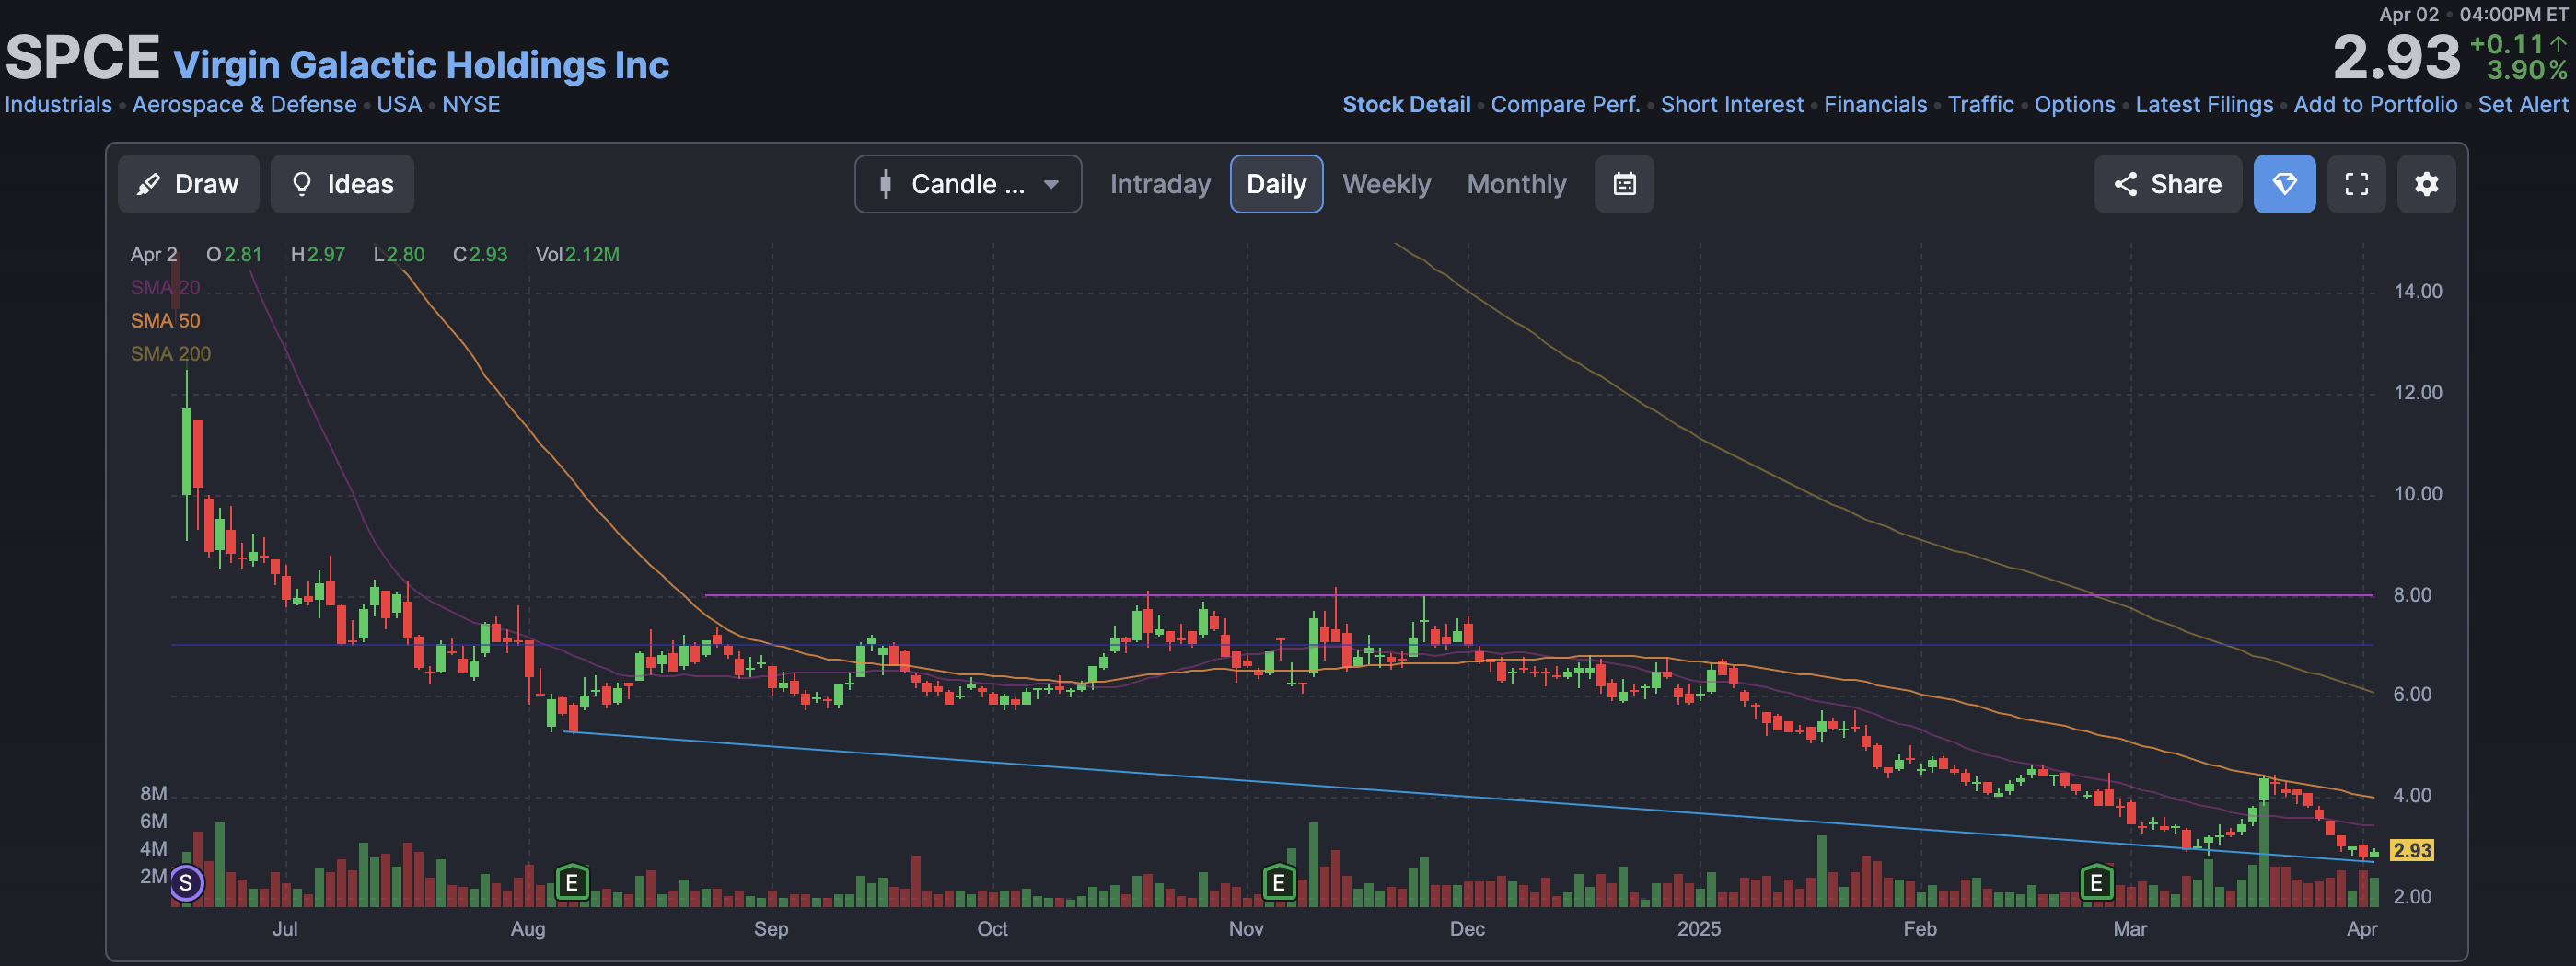Select the Daily timeframe
The image size is (2576, 966).
(1276, 184)
